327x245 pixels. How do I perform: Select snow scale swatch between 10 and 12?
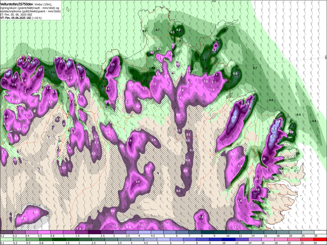click(x=233, y=232)
